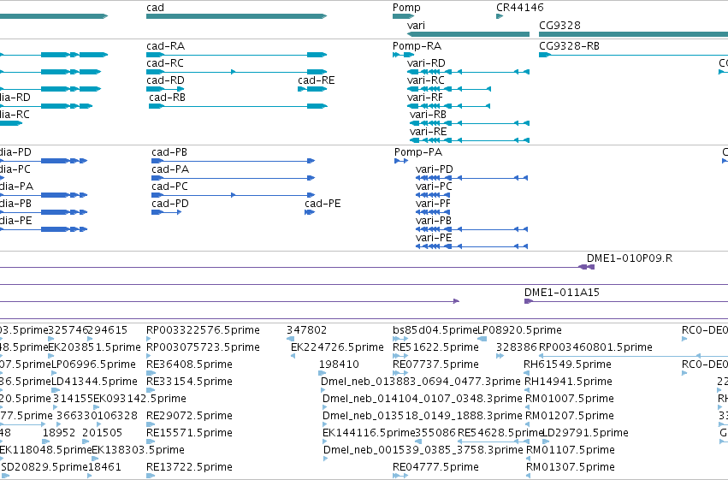Click the cad-PD protein feature
Screen dimensions: 728x480
[x=166, y=212]
